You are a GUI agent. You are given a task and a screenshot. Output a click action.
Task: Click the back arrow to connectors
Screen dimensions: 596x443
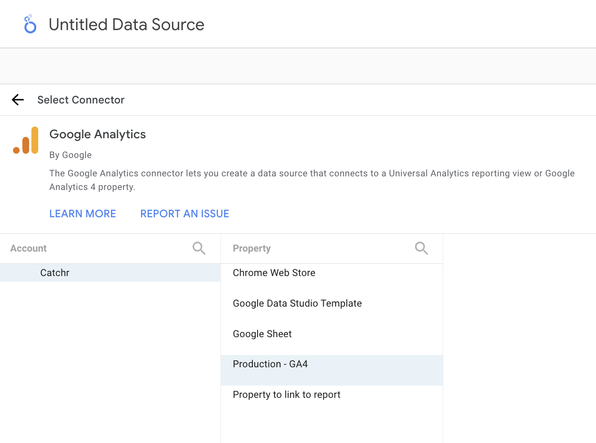pos(18,100)
